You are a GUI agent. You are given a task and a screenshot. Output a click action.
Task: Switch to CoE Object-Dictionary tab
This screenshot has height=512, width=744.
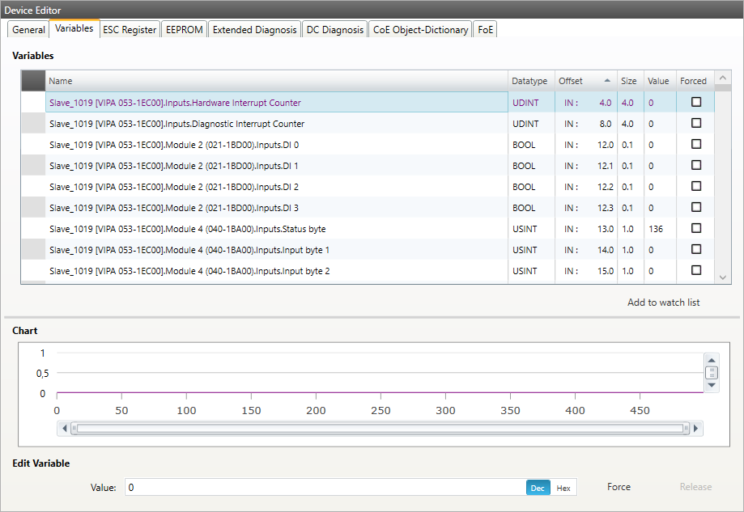[x=420, y=29]
